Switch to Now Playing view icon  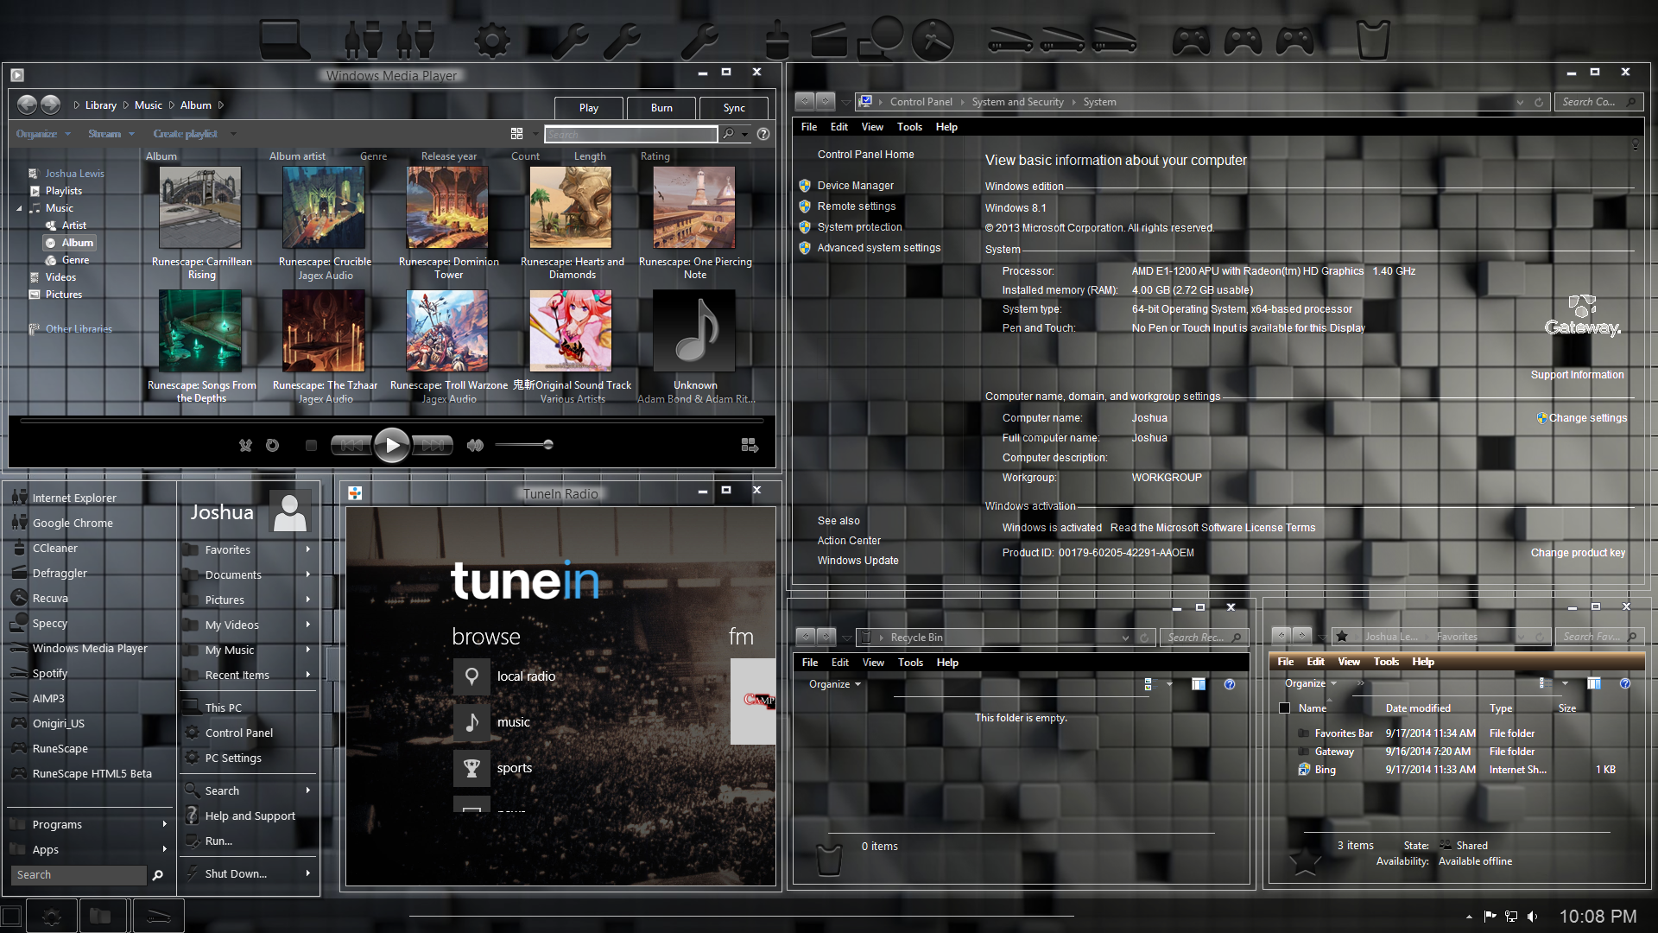click(749, 445)
